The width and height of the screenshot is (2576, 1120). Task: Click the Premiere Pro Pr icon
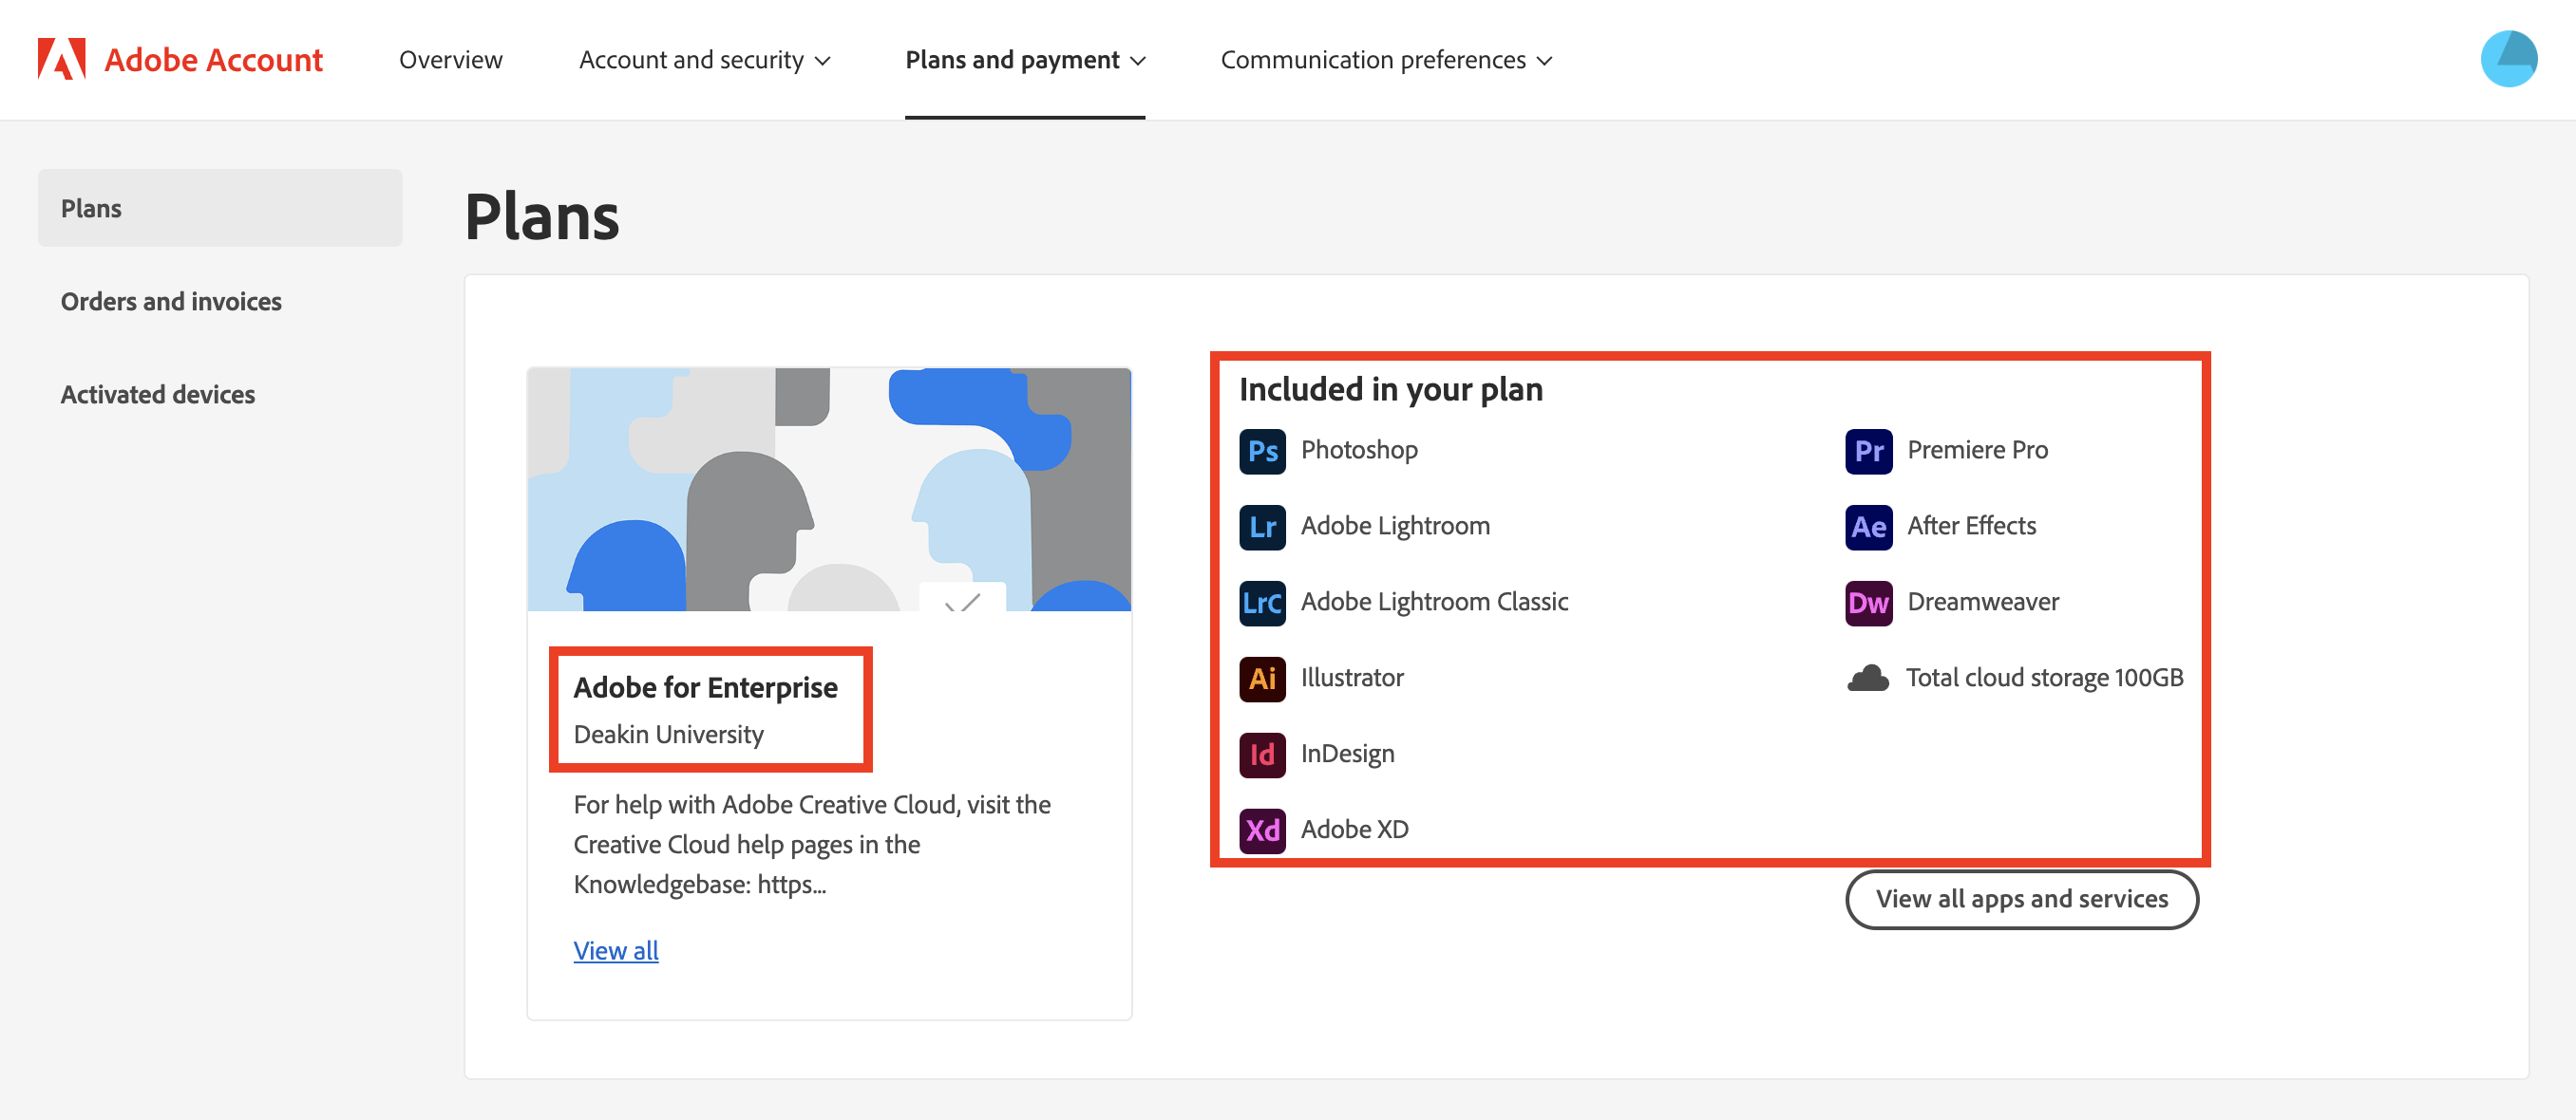1868,451
